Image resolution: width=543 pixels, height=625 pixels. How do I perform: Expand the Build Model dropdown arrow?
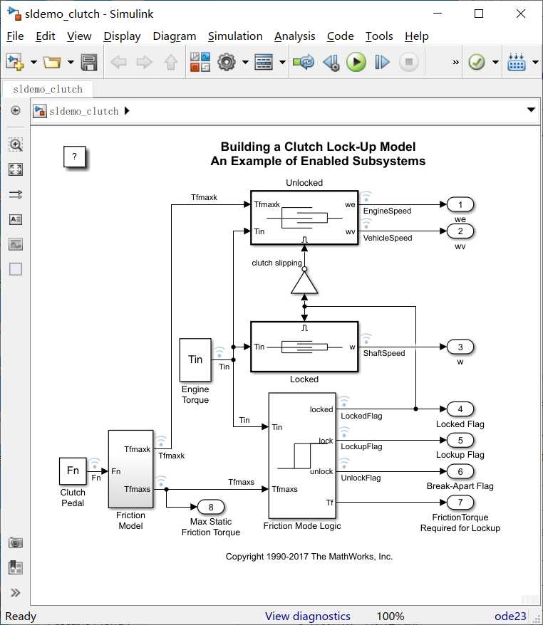[x=535, y=62]
